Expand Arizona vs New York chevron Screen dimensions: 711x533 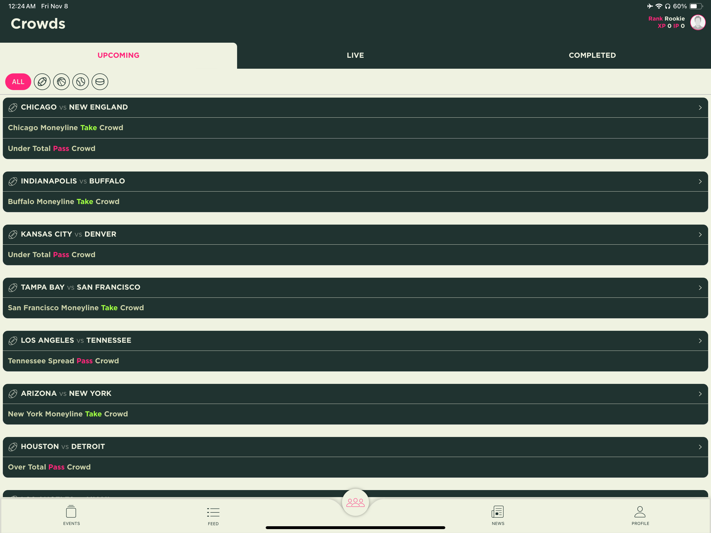click(x=700, y=394)
